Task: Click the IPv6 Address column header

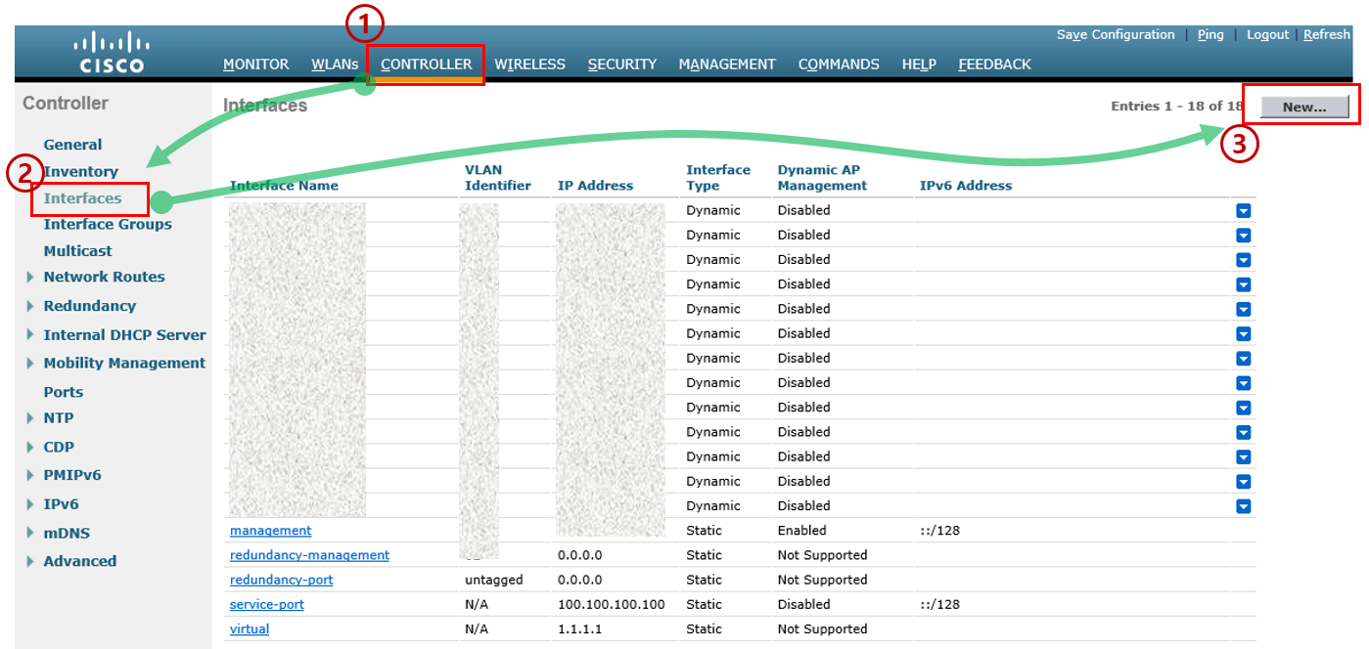Action: tap(966, 186)
